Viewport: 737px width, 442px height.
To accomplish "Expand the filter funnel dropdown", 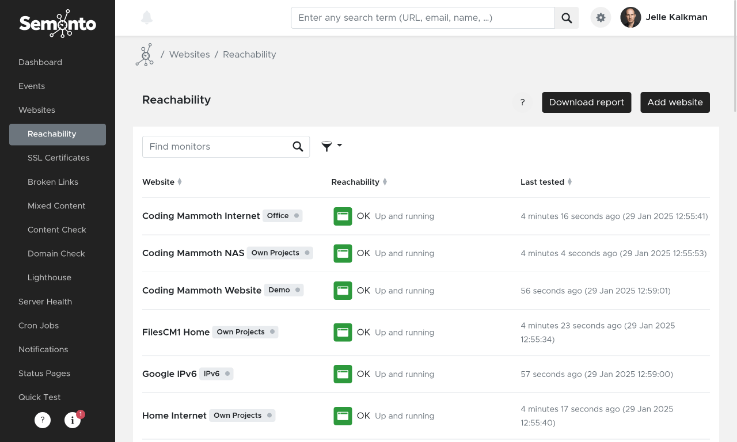I will (x=332, y=146).
